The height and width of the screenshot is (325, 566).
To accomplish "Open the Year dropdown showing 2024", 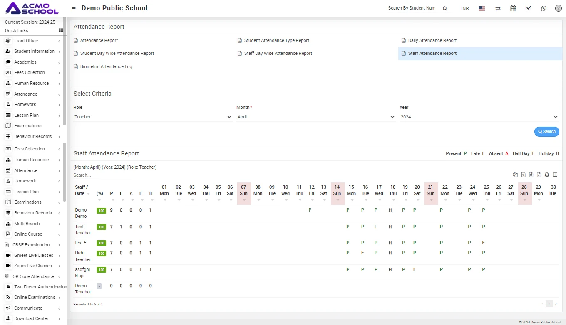I will tap(479, 117).
